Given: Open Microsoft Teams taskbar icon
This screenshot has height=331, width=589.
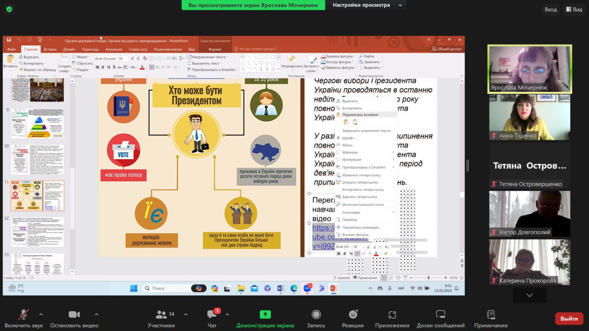Looking at the screenshot, I should pyautogui.click(x=320, y=288).
